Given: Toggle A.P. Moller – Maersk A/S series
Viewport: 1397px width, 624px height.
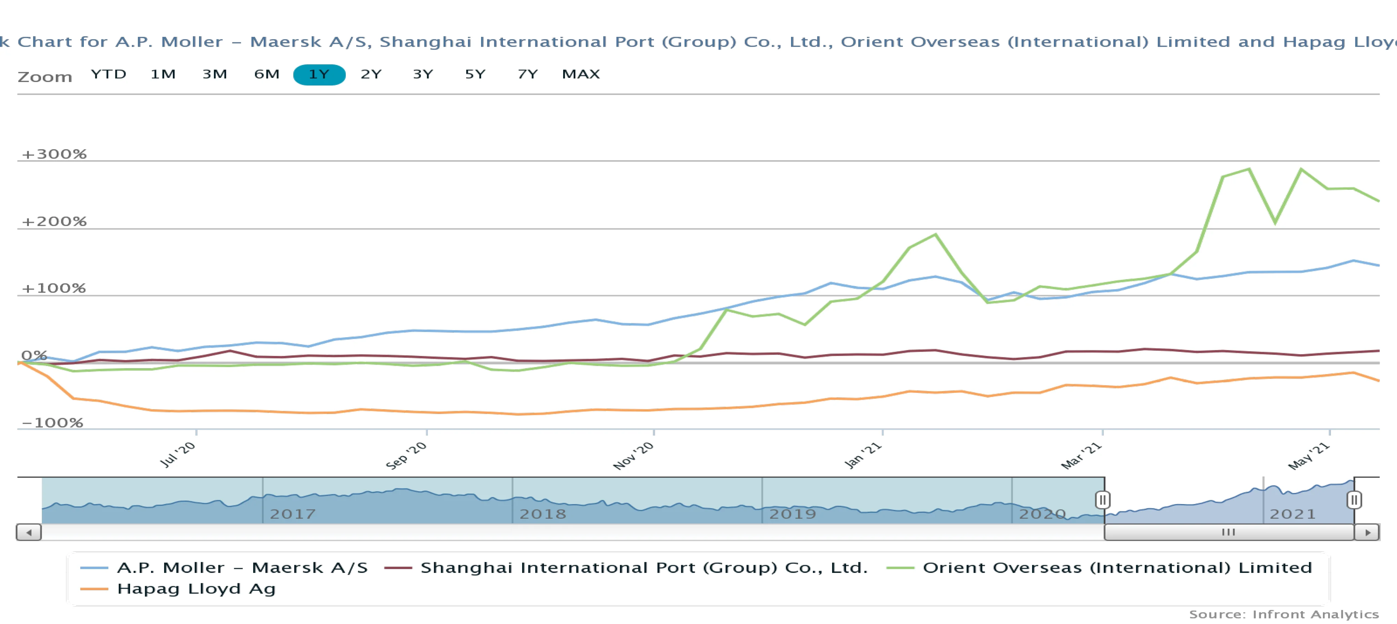Looking at the screenshot, I should (x=242, y=568).
